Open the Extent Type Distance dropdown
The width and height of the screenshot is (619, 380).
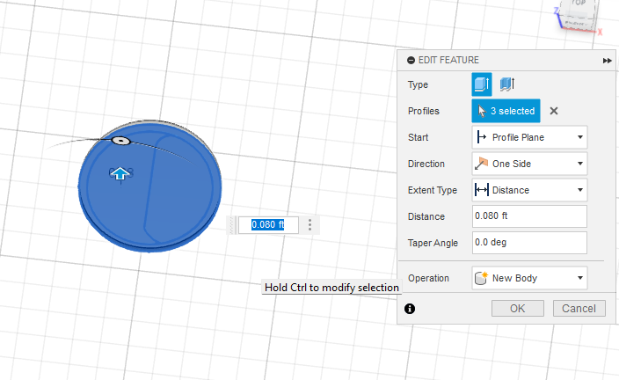click(529, 190)
